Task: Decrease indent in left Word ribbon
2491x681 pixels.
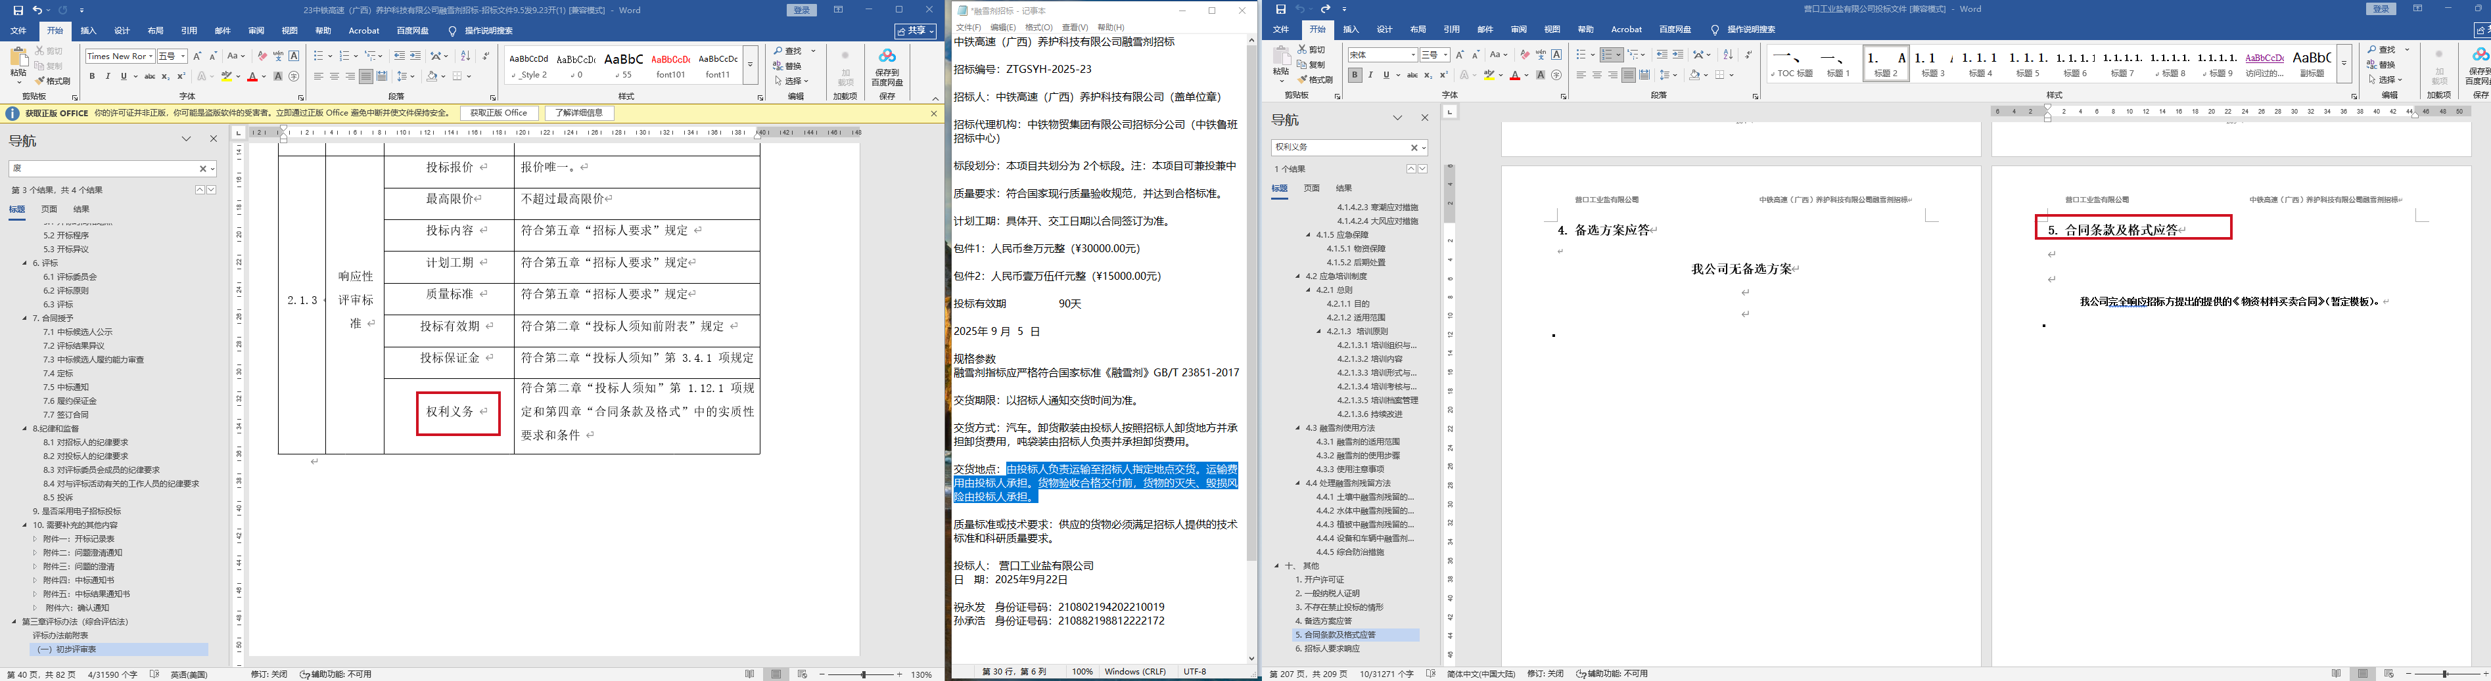Action: click(400, 56)
